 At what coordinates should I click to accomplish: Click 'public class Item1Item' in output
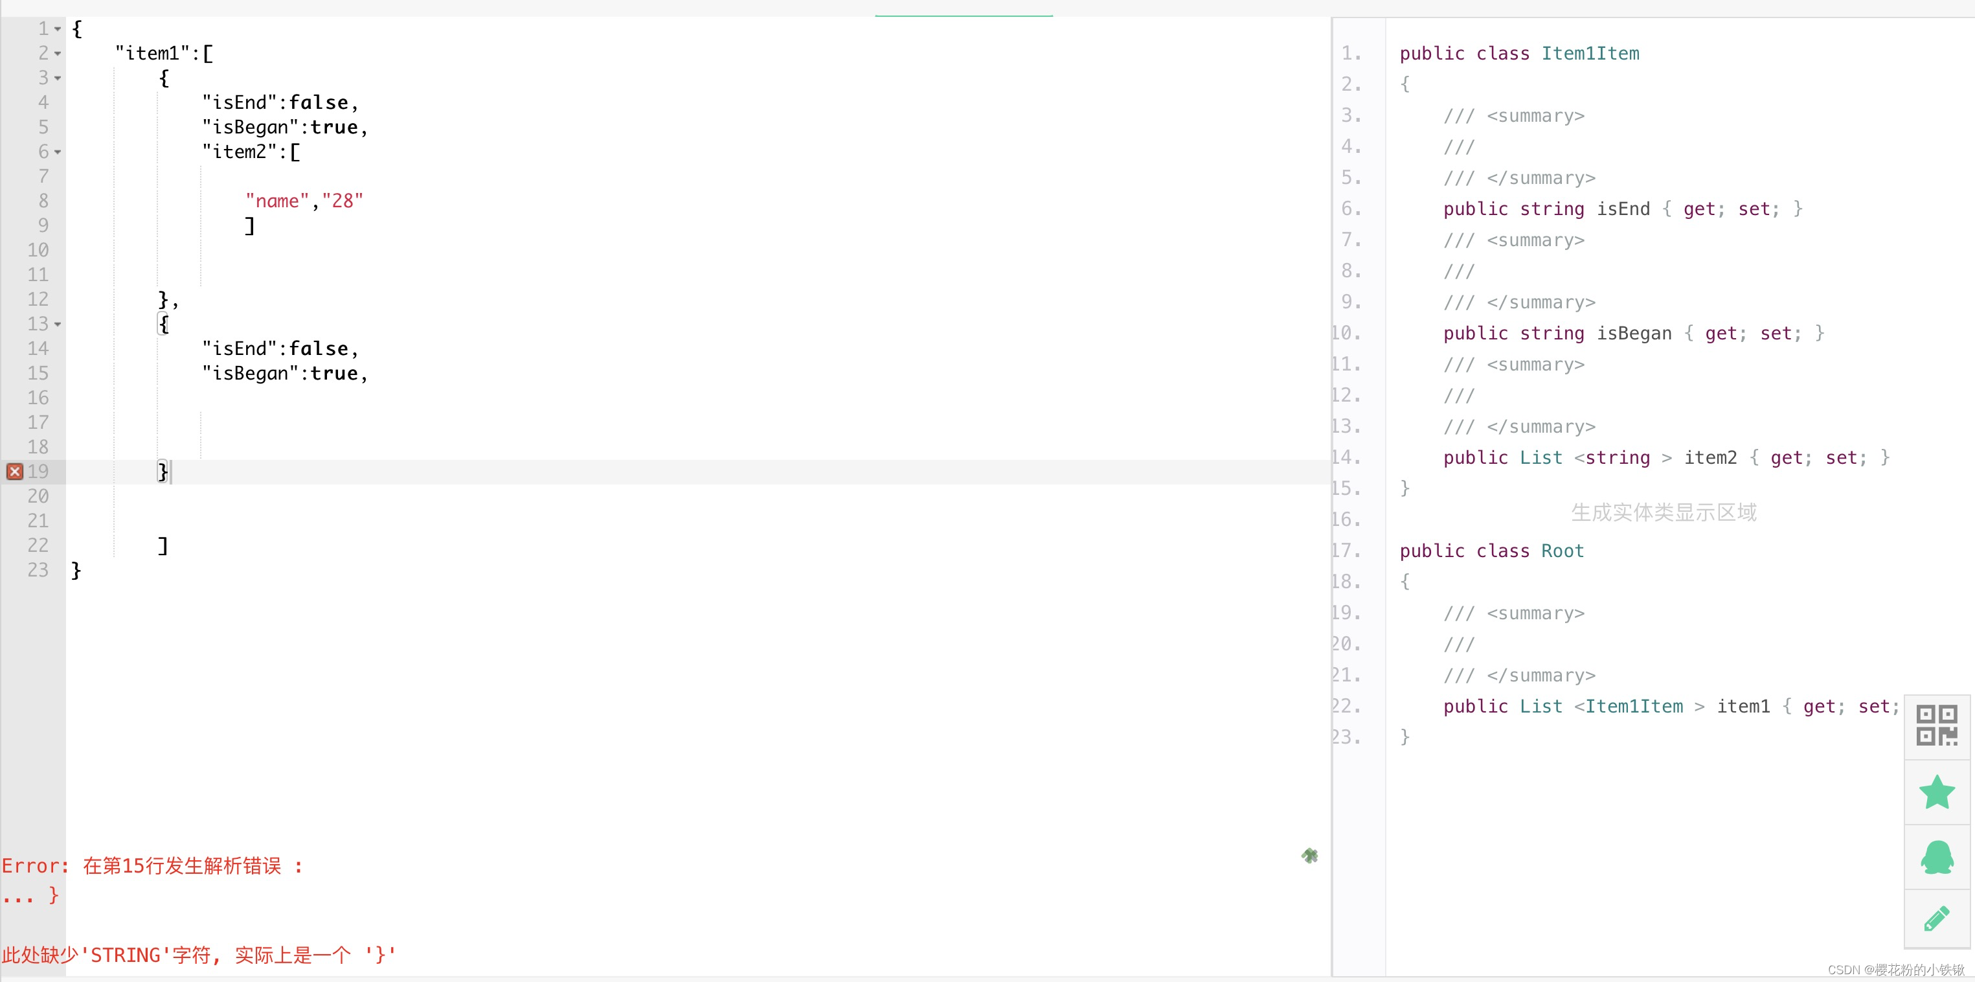pyautogui.click(x=1519, y=53)
